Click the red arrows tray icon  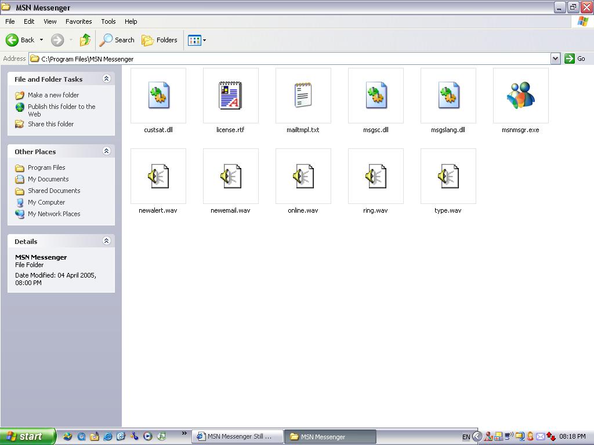click(x=551, y=437)
